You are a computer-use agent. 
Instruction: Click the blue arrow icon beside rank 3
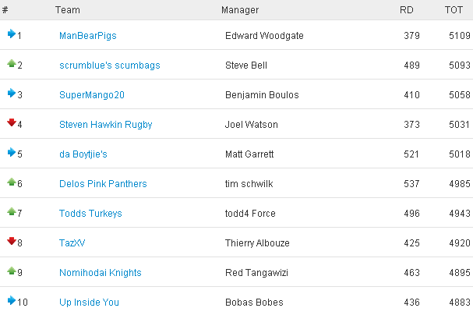click(x=12, y=93)
